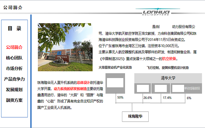
Task: Click the 17.4% share label
Action: tap(167, 98)
